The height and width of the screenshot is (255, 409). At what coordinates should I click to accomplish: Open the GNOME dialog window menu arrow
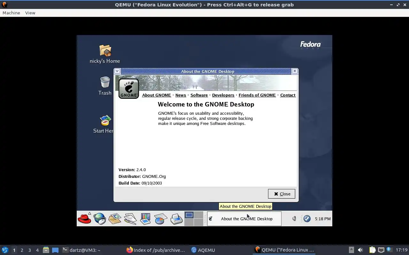[x=117, y=71]
